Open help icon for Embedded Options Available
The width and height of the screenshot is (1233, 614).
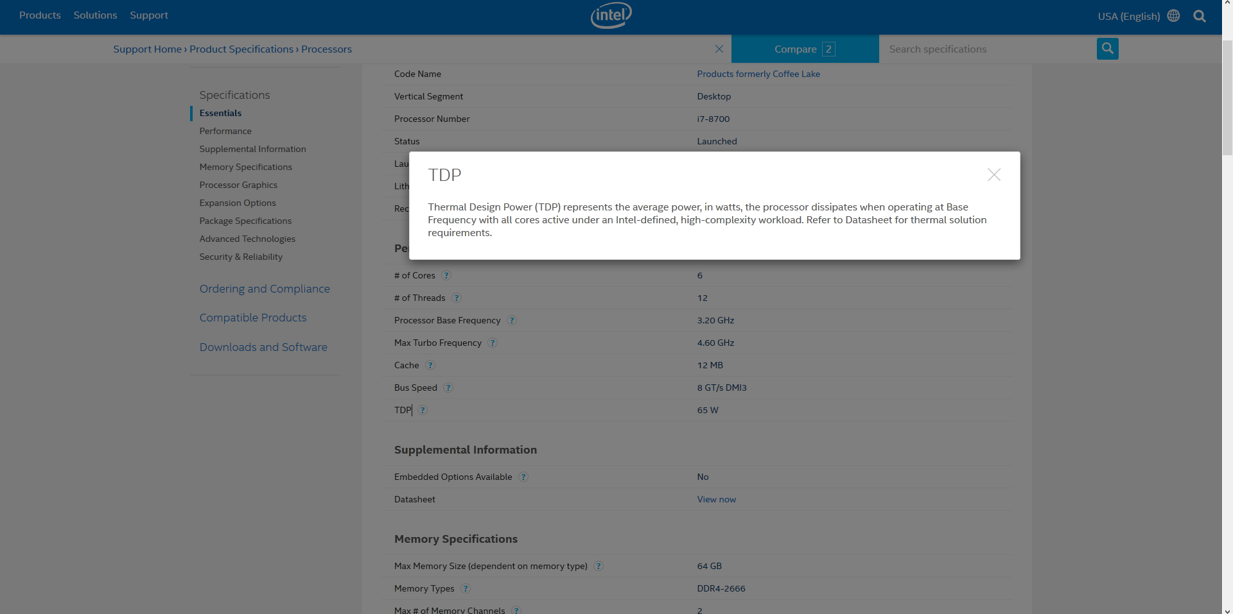click(523, 477)
